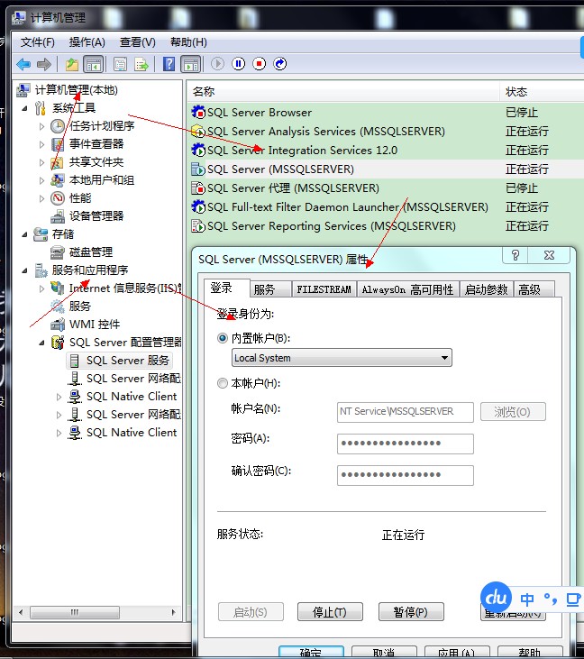This screenshot has height=659, width=584.
Task: Open the Local System account dropdown
Action: (342, 358)
